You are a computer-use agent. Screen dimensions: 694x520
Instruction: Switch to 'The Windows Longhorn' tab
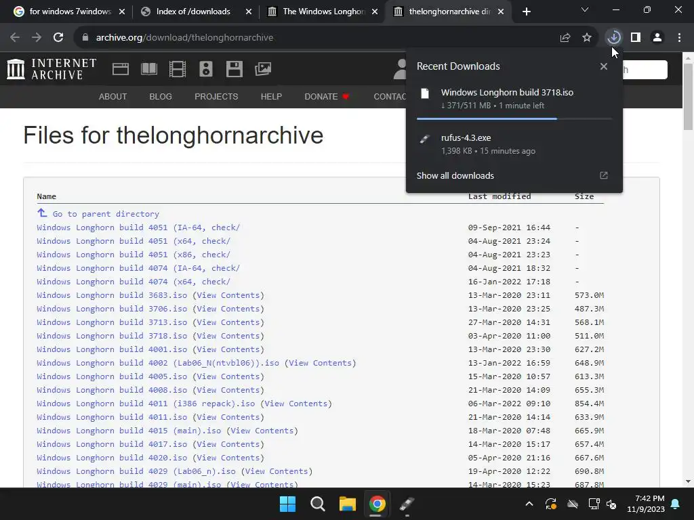(x=323, y=12)
